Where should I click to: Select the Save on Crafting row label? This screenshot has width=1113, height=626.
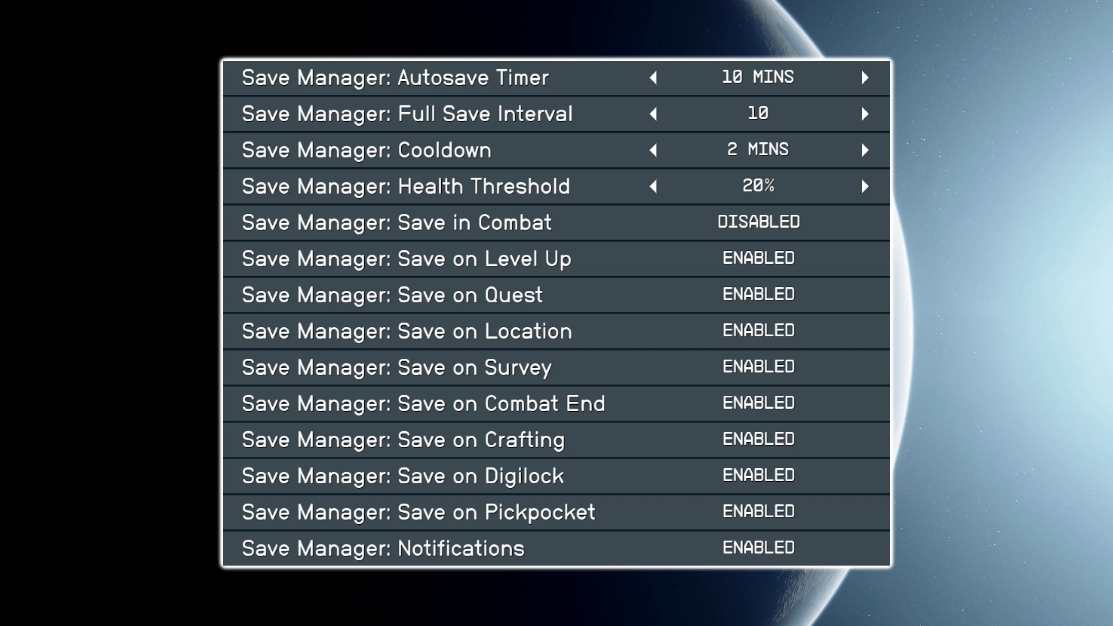tap(403, 440)
